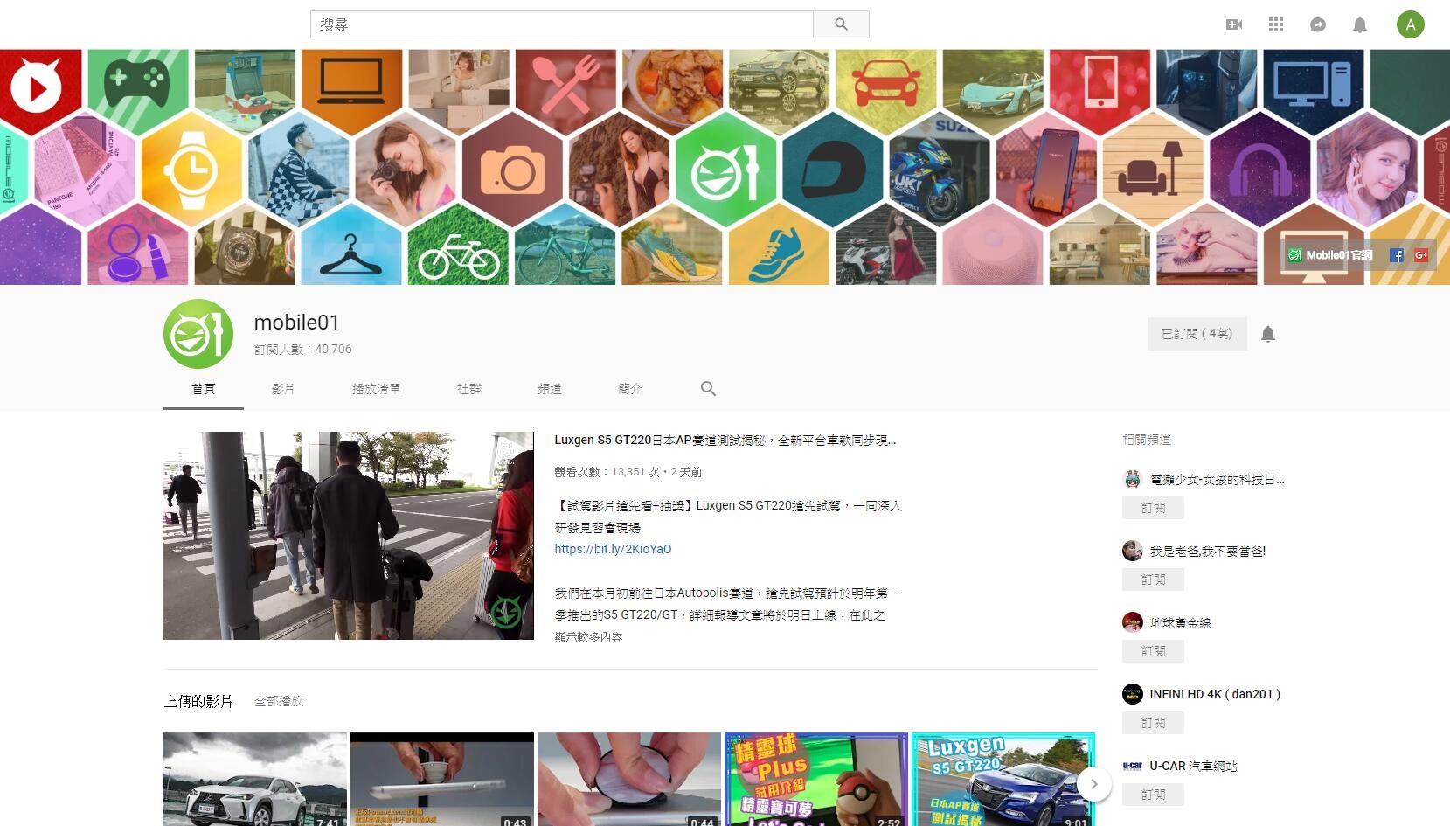
Task: Click subscriber count 訂閱人數:40,706
Action: pyautogui.click(x=303, y=349)
